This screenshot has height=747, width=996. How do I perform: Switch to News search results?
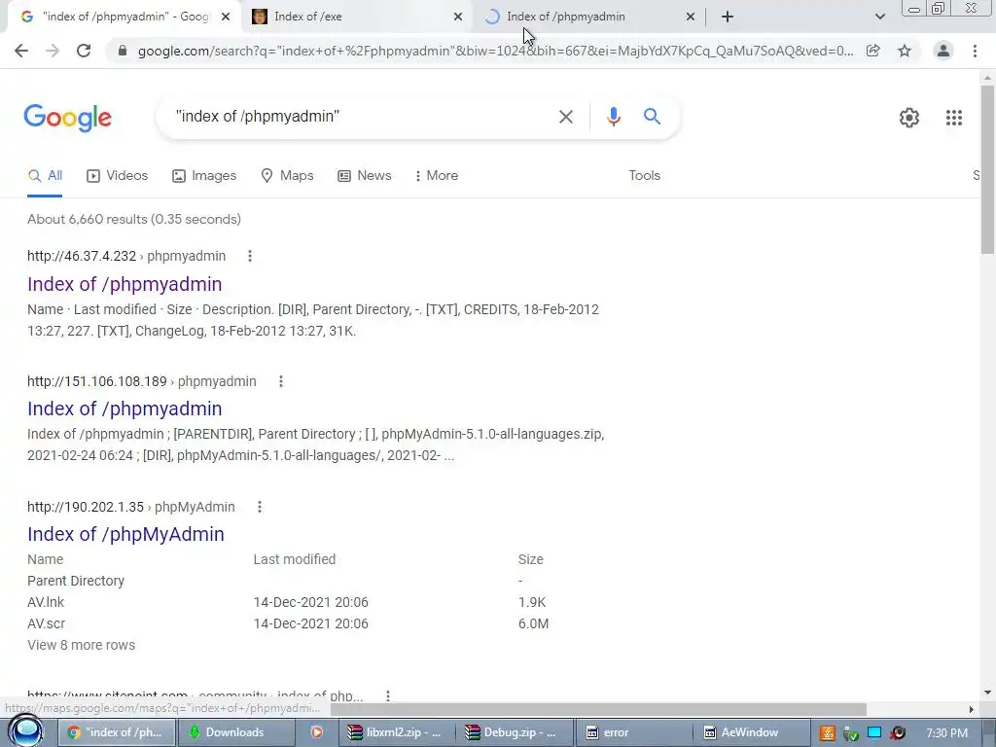[x=365, y=176]
